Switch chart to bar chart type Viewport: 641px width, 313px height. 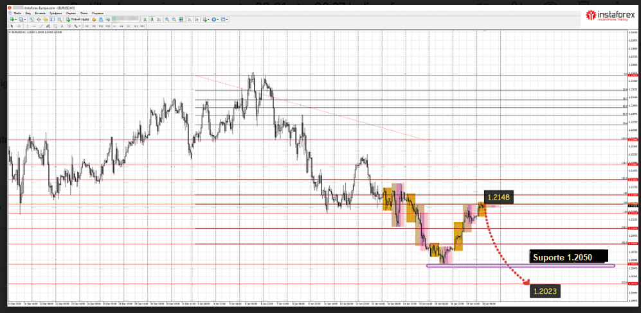coord(145,20)
